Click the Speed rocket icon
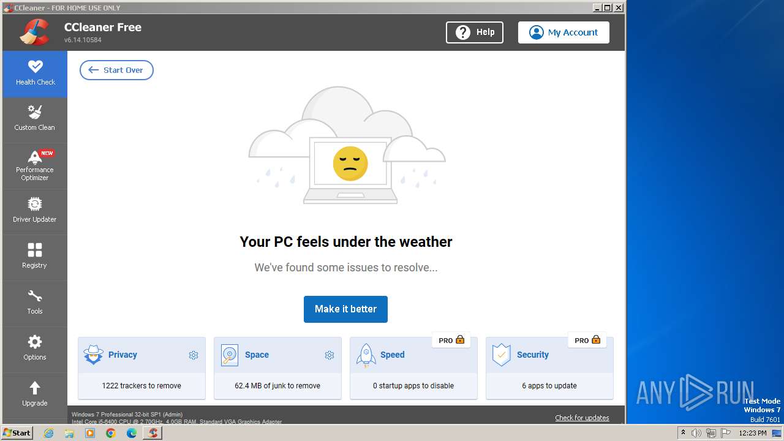Image resolution: width=784 pixels, height=441 pixels. pos(366,355)
